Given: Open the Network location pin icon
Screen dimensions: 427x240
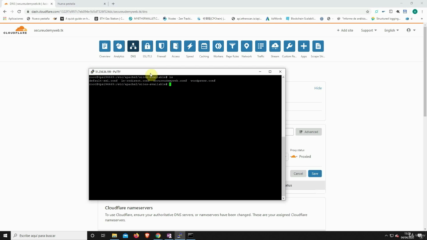Looking at the screenshot, I should coord(246,46).
